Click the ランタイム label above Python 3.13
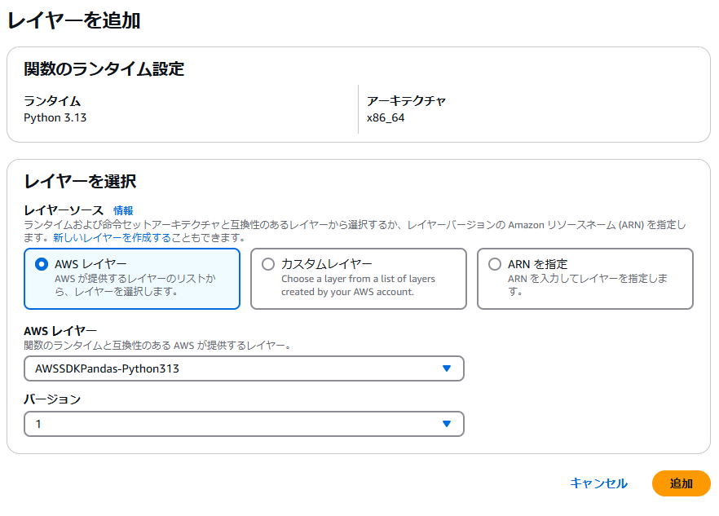This screenshot has height=516, width=719. [52, 101]
